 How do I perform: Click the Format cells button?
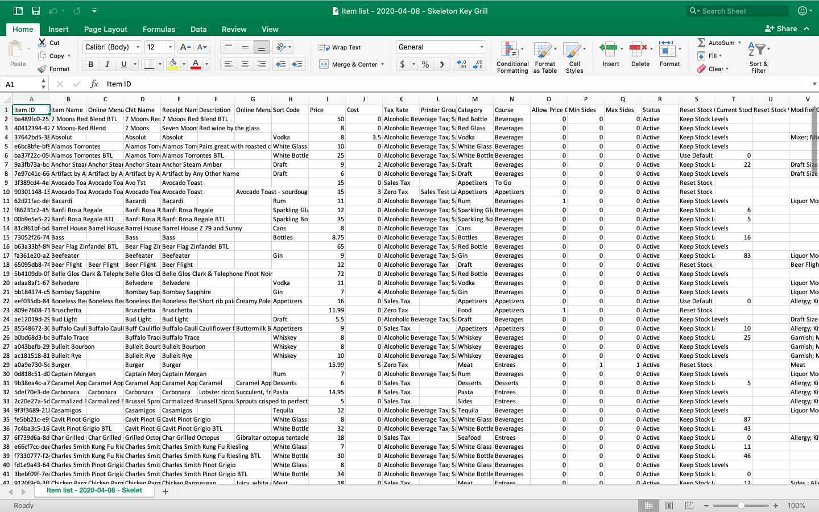[x=669, y=54]
